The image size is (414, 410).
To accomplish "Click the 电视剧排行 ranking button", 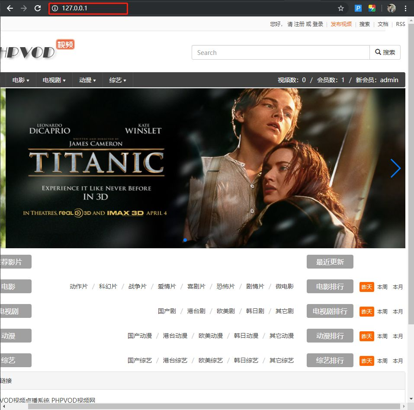I will point(330,311).
